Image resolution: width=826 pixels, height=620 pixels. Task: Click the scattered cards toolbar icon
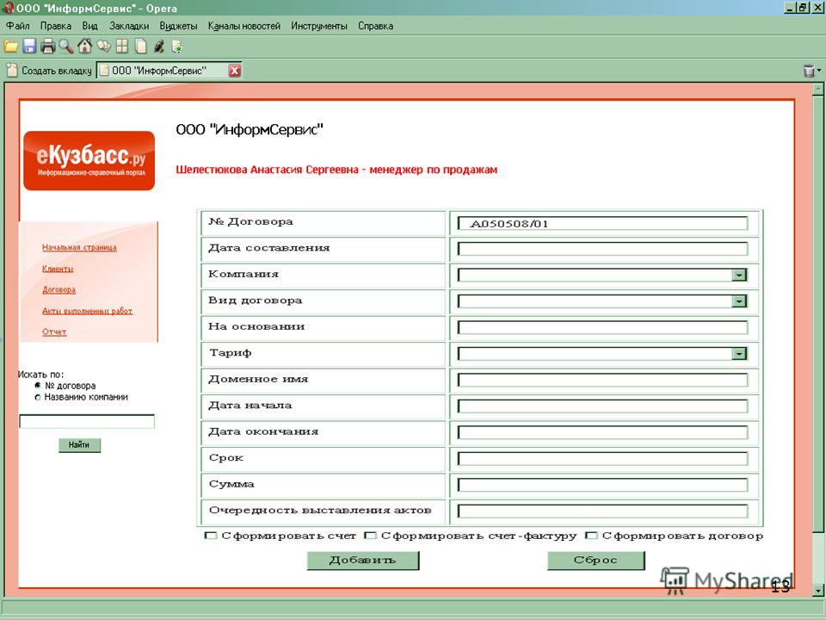[x=104, y=46]
